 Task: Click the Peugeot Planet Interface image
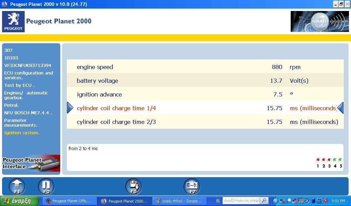31,164
